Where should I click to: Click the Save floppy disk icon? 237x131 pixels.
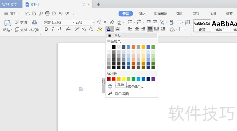34,14
